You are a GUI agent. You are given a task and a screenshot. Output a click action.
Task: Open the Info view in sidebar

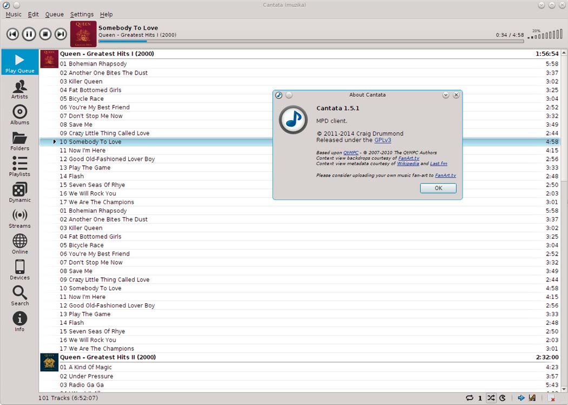tap(19, 321)
